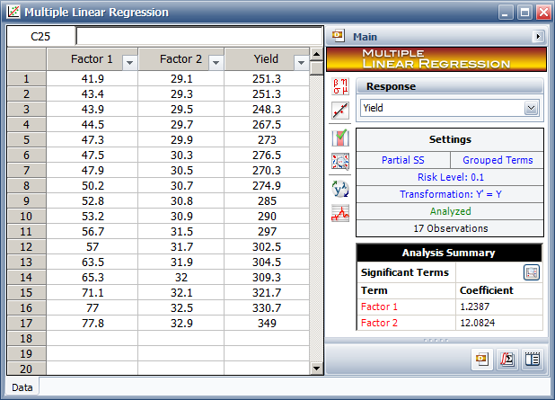Click the Factor 2 term in Analysis Summary
The width and height of the screenshot is (555, 400).
coord(379,323)
